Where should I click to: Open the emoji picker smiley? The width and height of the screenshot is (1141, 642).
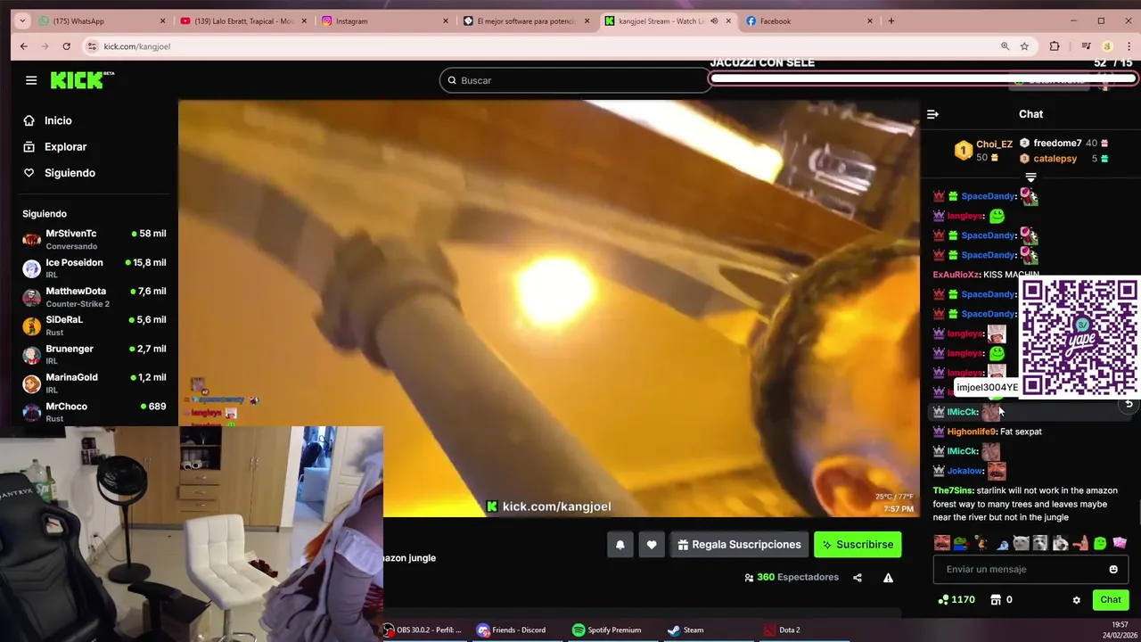coord(1113,570)
